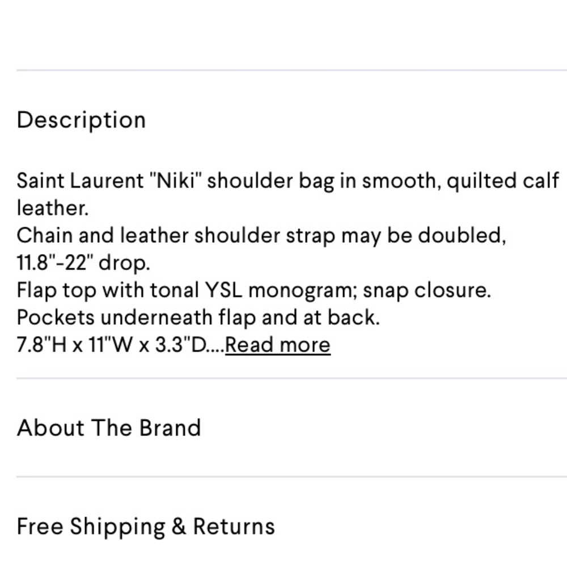Click the divider line above the Description heading
The height and width of the screenshot is (567, 567).
tap(283, 67)
